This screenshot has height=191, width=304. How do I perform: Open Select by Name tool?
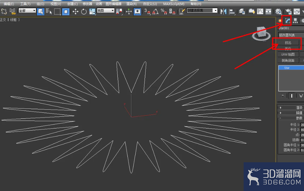(x=49, y=12)
